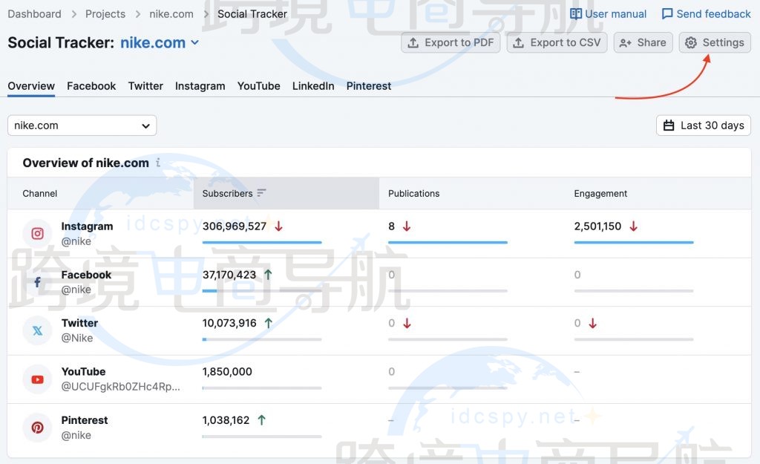Click the Pinterest channel icon
Viewport: 760px width, 464px height.
pos(37,428)
